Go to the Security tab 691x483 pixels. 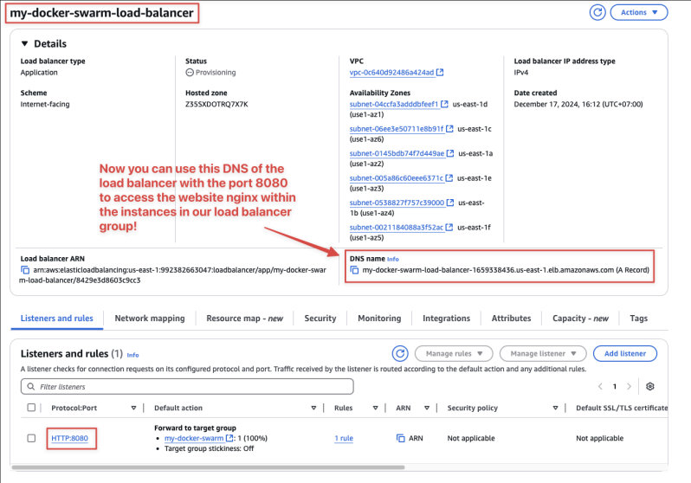pos(320,319)
